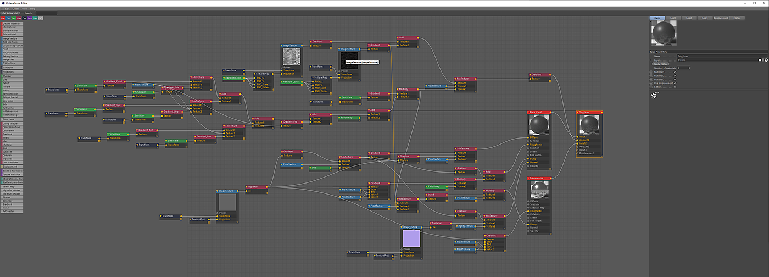Viewport: 769px width, 277px height.
Task: Toggle the purple Emi node filter
Action: 30,18
